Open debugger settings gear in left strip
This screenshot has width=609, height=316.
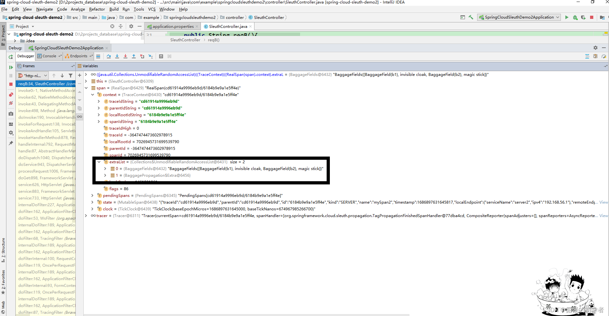(x=11, y=133)
